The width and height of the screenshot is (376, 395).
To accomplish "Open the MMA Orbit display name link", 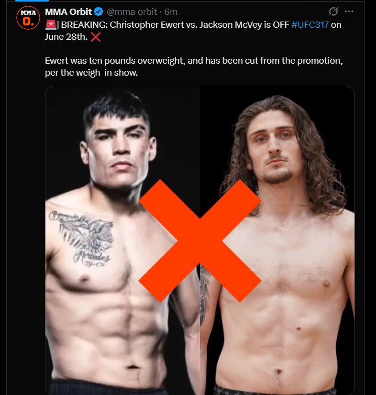I will (x=68, y=11).
